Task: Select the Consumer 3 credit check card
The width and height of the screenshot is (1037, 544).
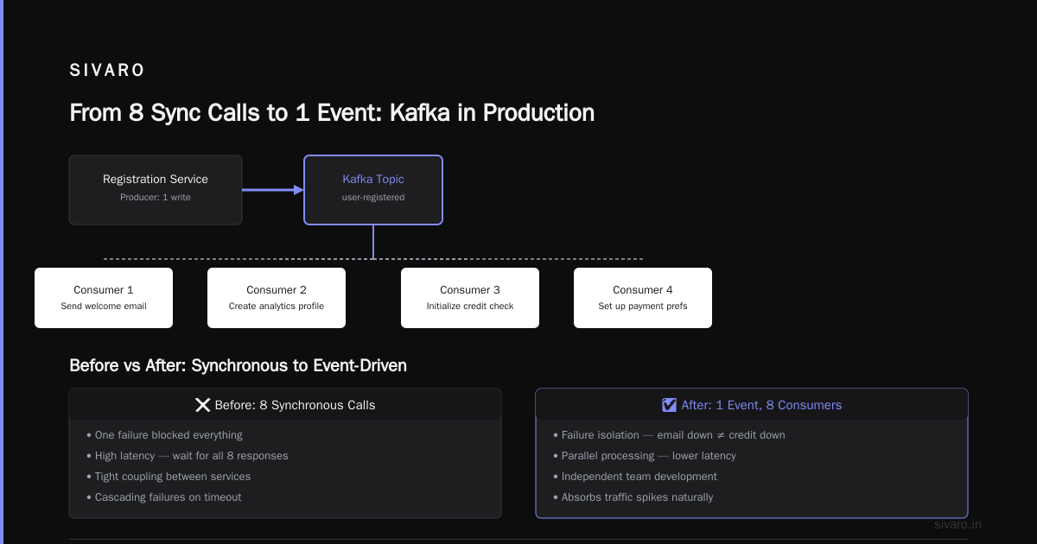Action: tap(470, 298)
